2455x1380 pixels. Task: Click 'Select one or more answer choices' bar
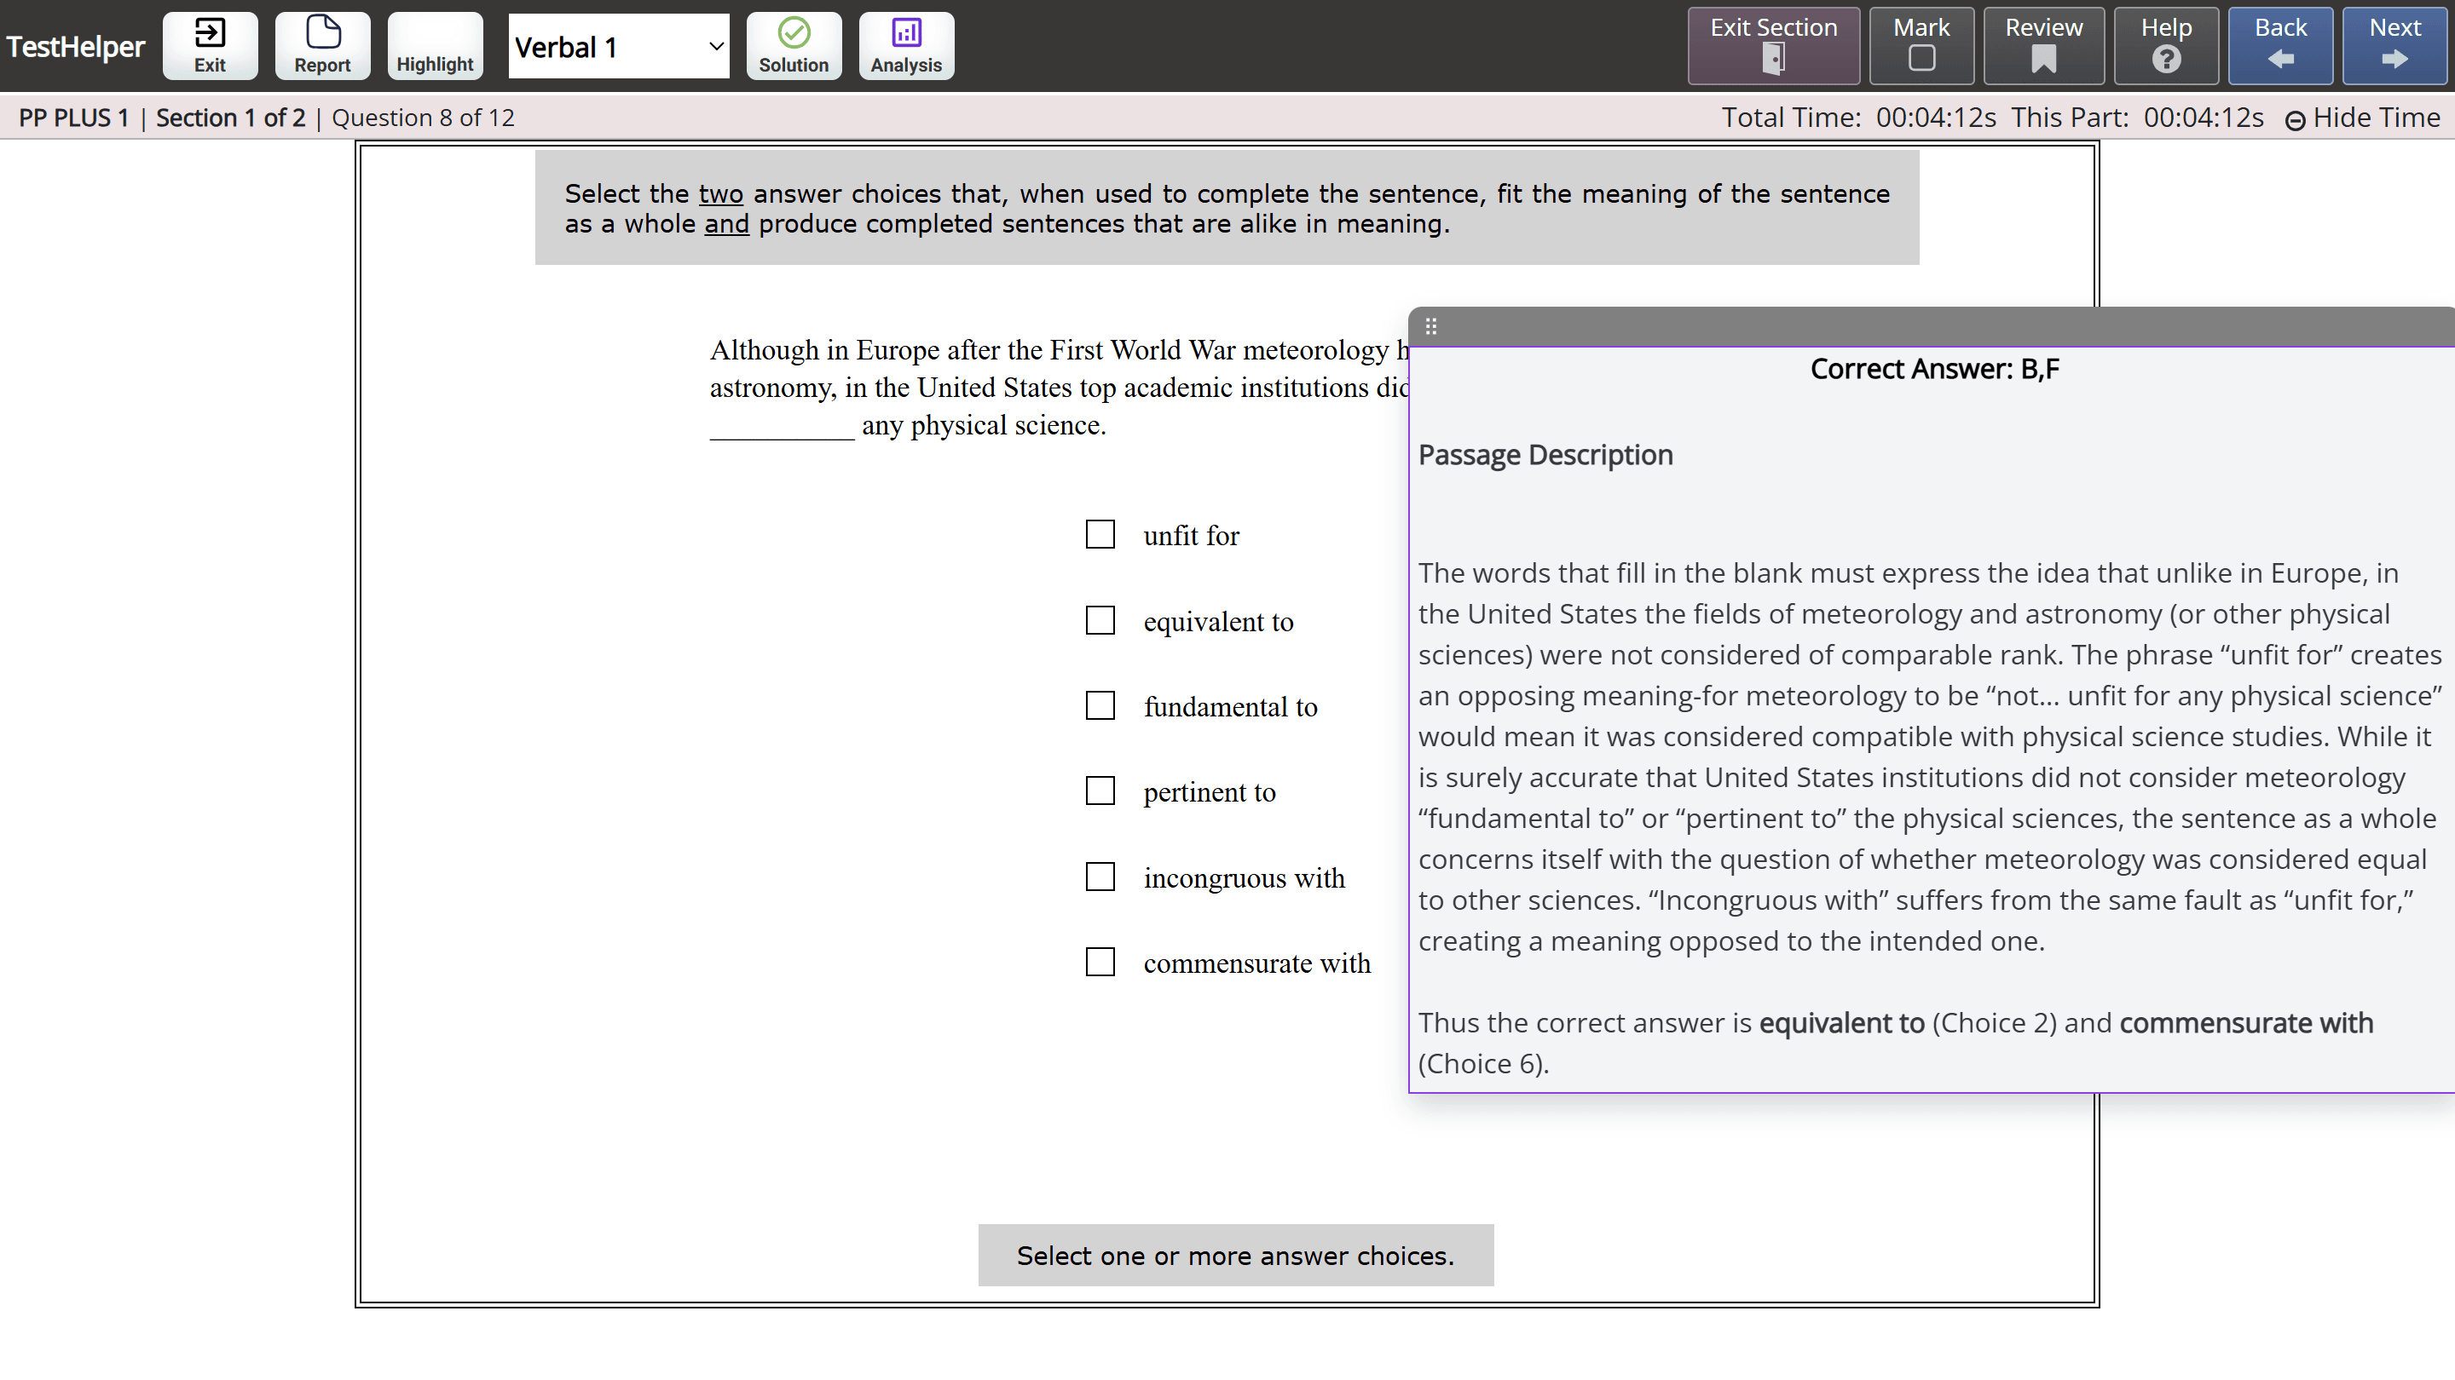pyautogui.click(x=1235, y=1256)
